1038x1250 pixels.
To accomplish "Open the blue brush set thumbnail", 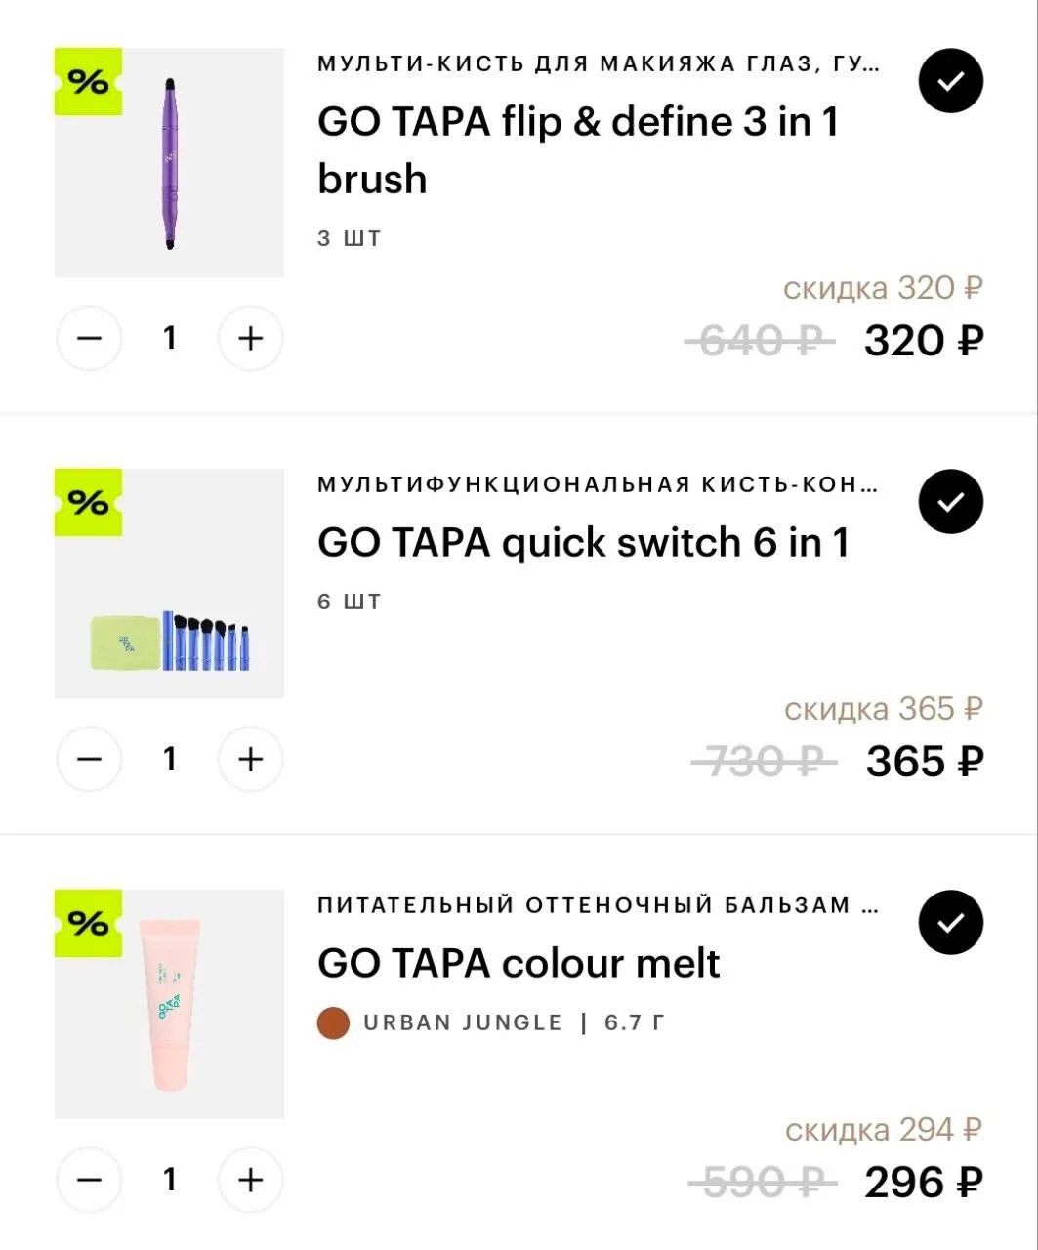I will pyautogui.click(x=169, y=584).
